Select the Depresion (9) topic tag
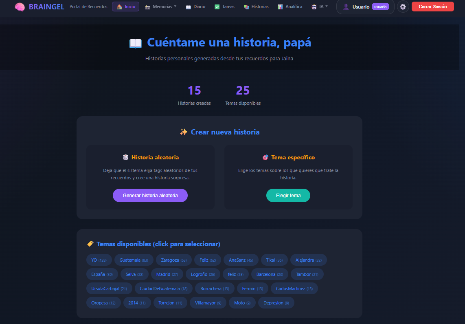This screenshot has width=465, height=324. click(276, 303)
